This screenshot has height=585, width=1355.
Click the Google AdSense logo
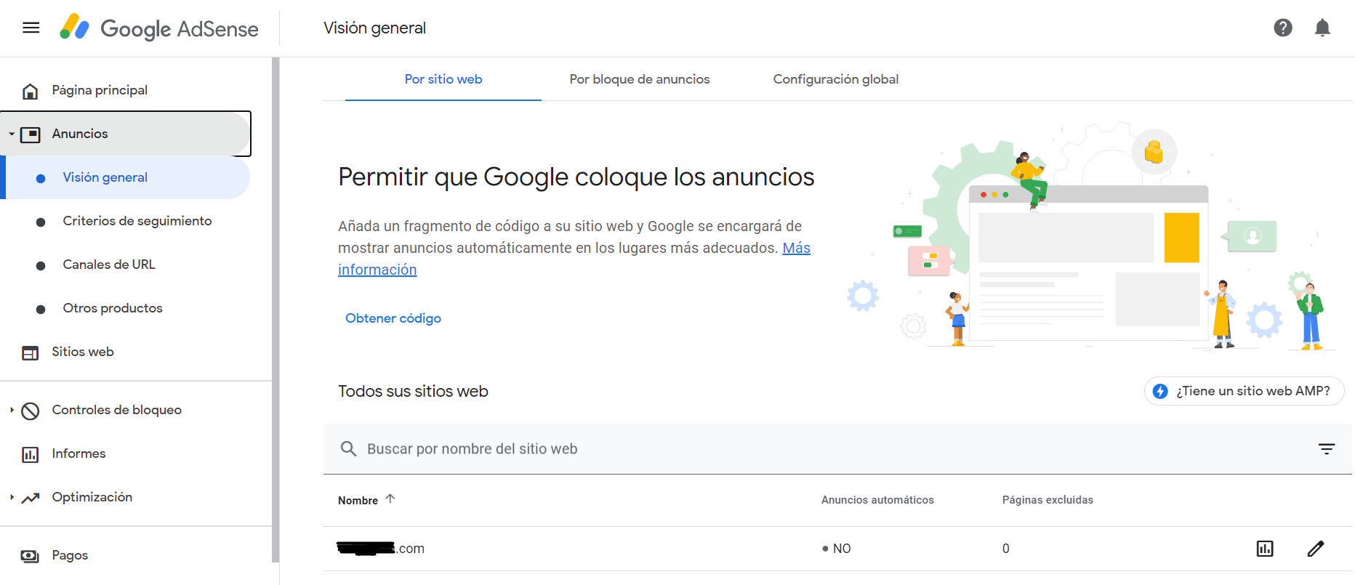(x=159, y=28)
